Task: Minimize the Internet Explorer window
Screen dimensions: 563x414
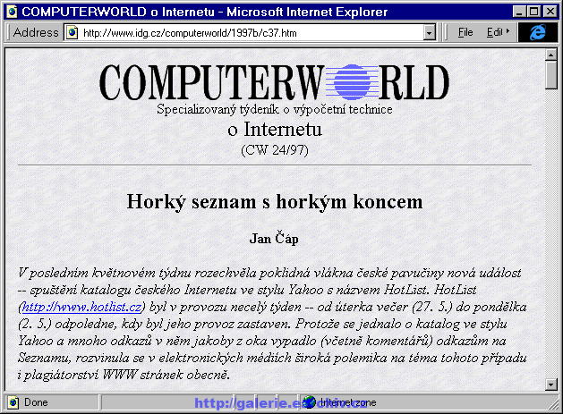Action: click(x=519, y=12)
